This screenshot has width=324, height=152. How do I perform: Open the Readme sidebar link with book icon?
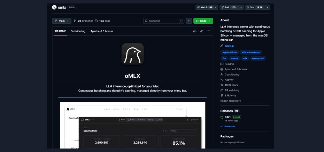tap(227, 64)
